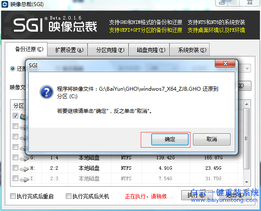261x211 pixels.
Task: Click the blue question mark icon
Action: [x=47, y=92]
